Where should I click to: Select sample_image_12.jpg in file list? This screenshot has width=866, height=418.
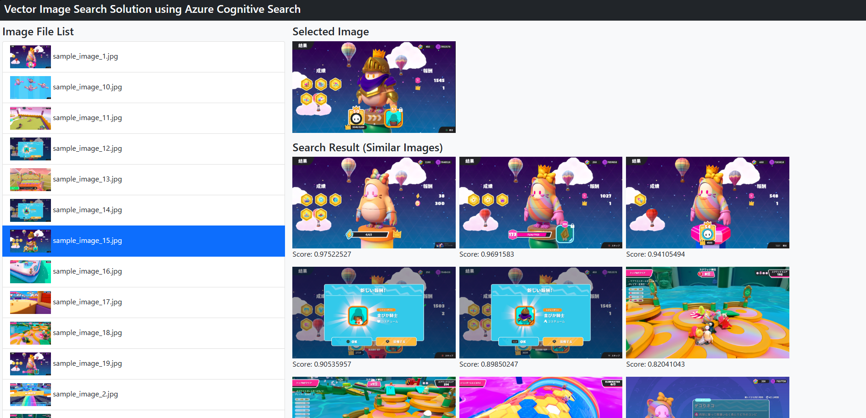(x=144, y=149)
